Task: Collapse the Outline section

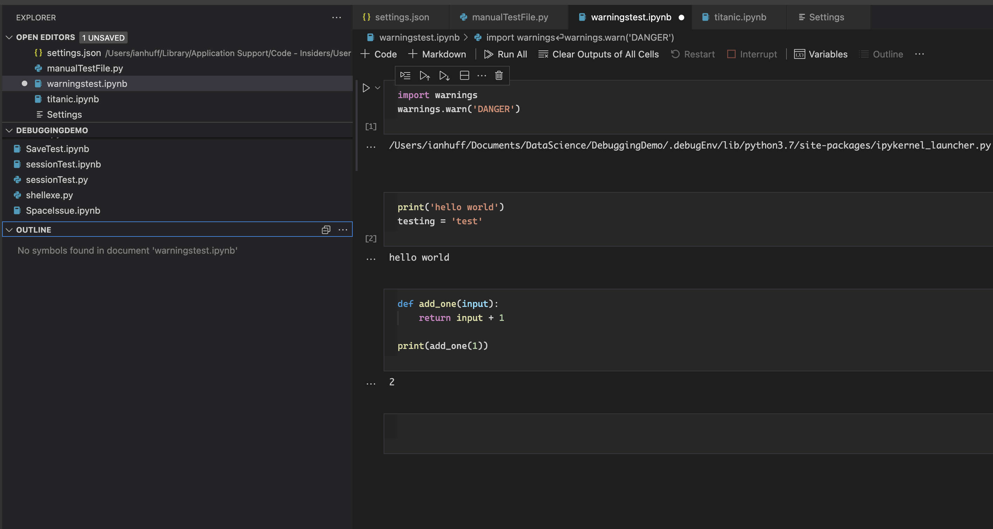Action: point(9,230)
